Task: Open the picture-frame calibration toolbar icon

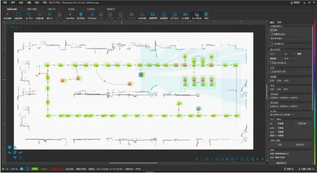Action: 175,14
